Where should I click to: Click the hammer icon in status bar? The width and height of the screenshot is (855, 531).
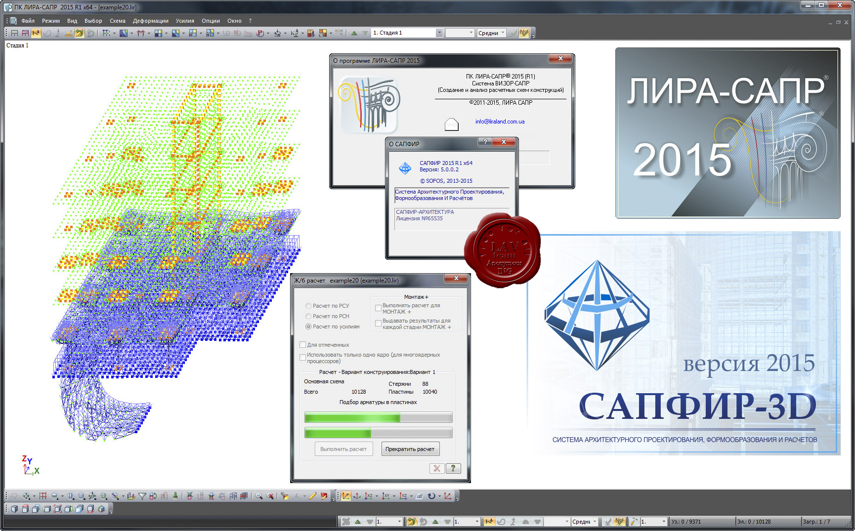(634, 522)
